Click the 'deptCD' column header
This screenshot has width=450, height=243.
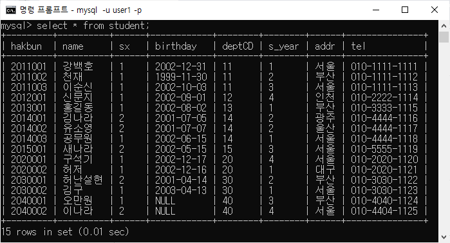[x=238, y=46]
